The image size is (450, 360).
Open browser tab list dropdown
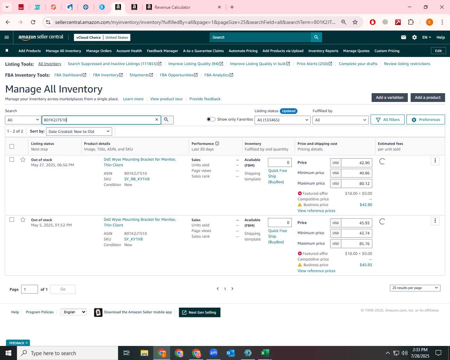pyautogui.click(x=7, y=7)
